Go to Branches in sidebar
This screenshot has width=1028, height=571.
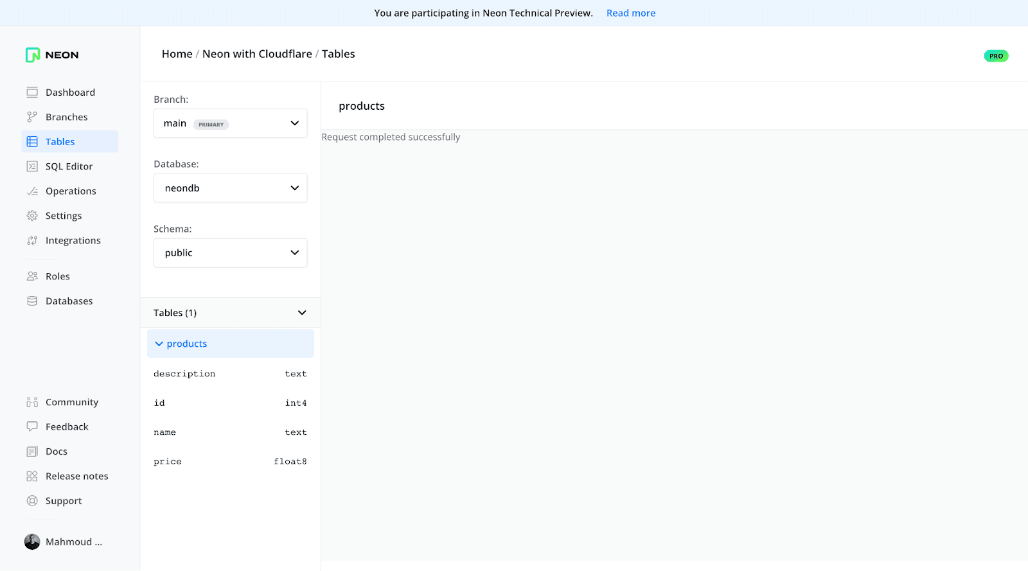point(70,117)
